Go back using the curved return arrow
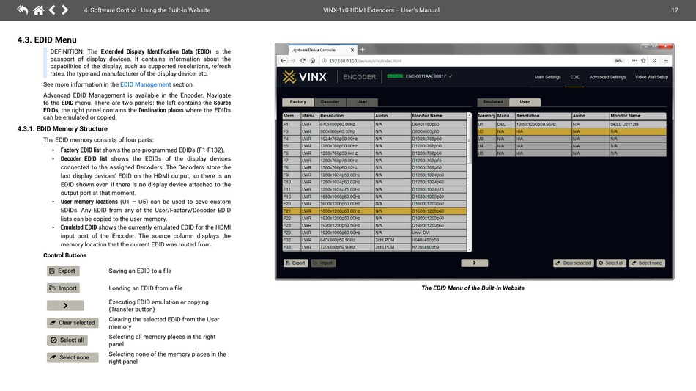The width and height of the screenshot is (696, 391). pyautogui.click(x=22, y=10)
